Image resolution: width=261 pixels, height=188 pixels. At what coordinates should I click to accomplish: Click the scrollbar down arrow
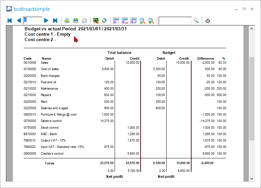pos(252,178)
